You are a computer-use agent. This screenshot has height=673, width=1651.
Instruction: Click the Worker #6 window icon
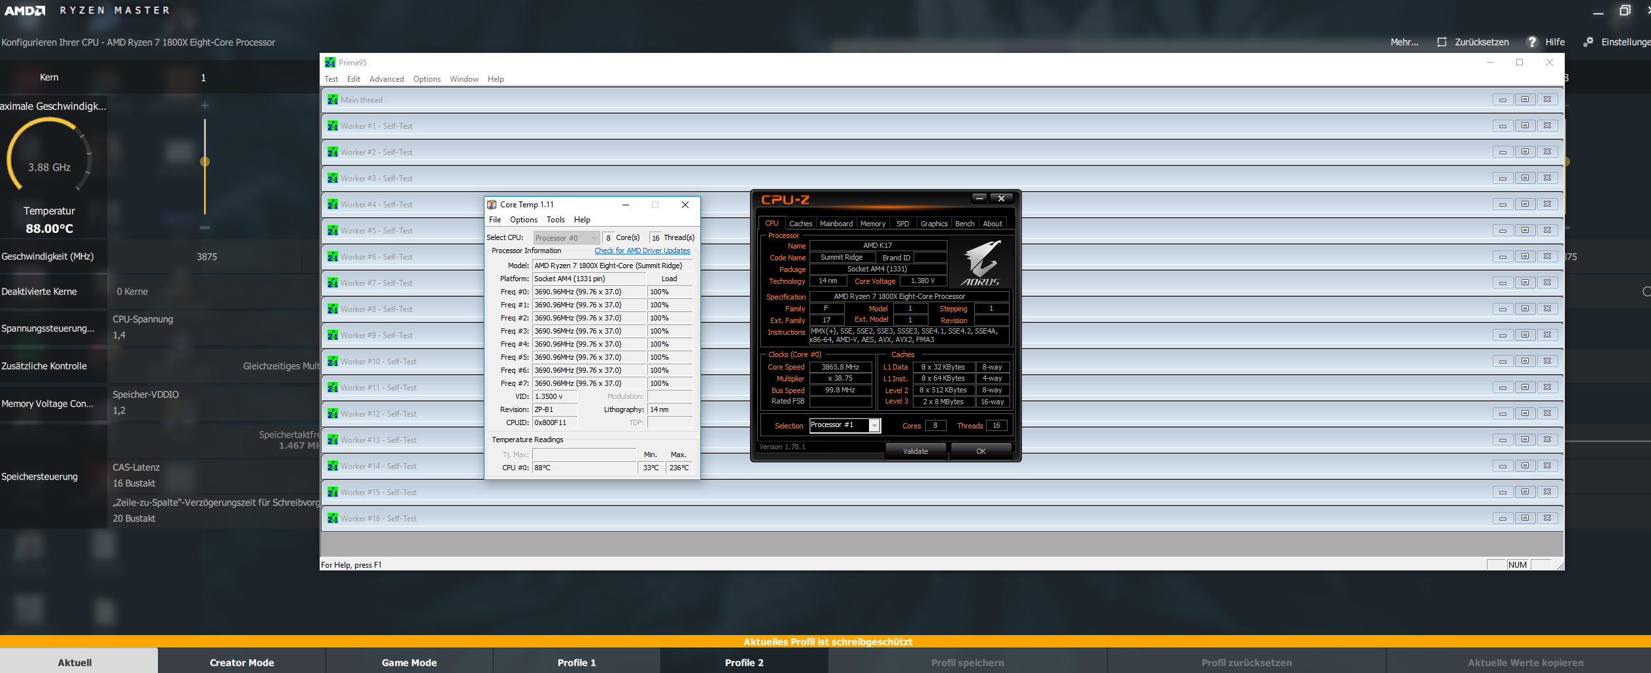pyautogui.click(x=333, y=256)
